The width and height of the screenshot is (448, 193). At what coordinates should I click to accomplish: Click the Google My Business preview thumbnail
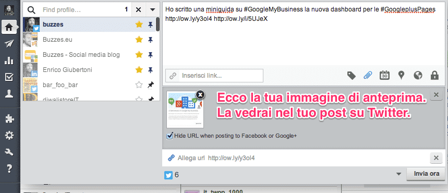click(x=185, y=110)
